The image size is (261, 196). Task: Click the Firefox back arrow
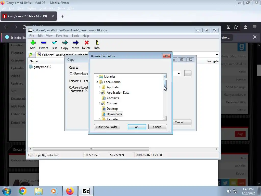pyautogui.click(x=6, y=27)
